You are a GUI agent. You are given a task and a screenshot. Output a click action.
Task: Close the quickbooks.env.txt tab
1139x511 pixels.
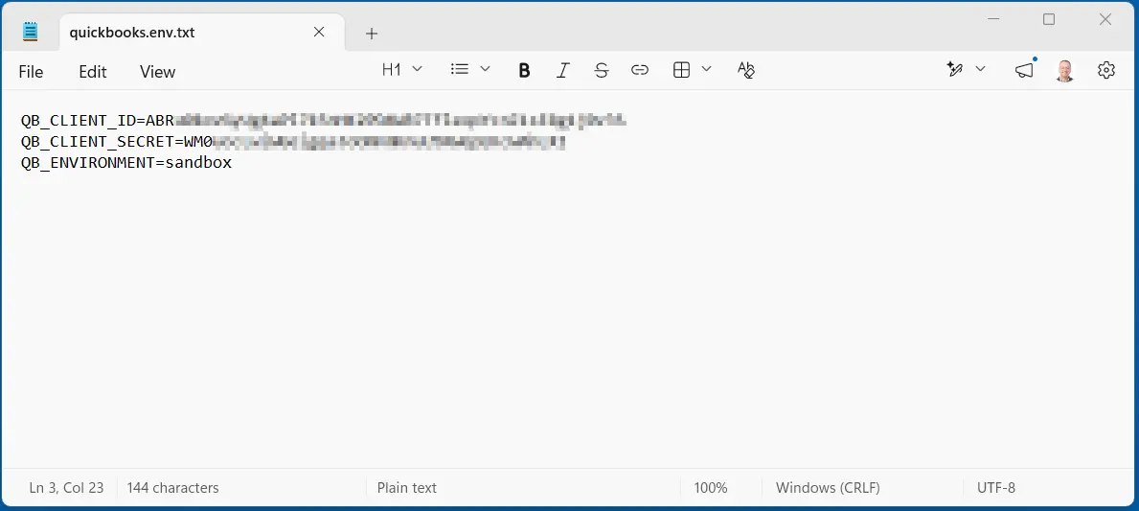319,32
